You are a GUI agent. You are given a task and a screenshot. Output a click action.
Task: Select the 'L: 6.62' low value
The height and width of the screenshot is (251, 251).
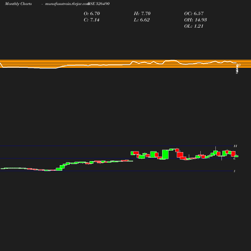pos(142,20)
